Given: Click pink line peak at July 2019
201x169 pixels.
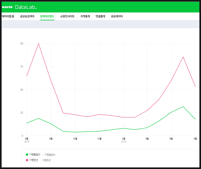Looking at the screenshot, I should pos(183,57).
